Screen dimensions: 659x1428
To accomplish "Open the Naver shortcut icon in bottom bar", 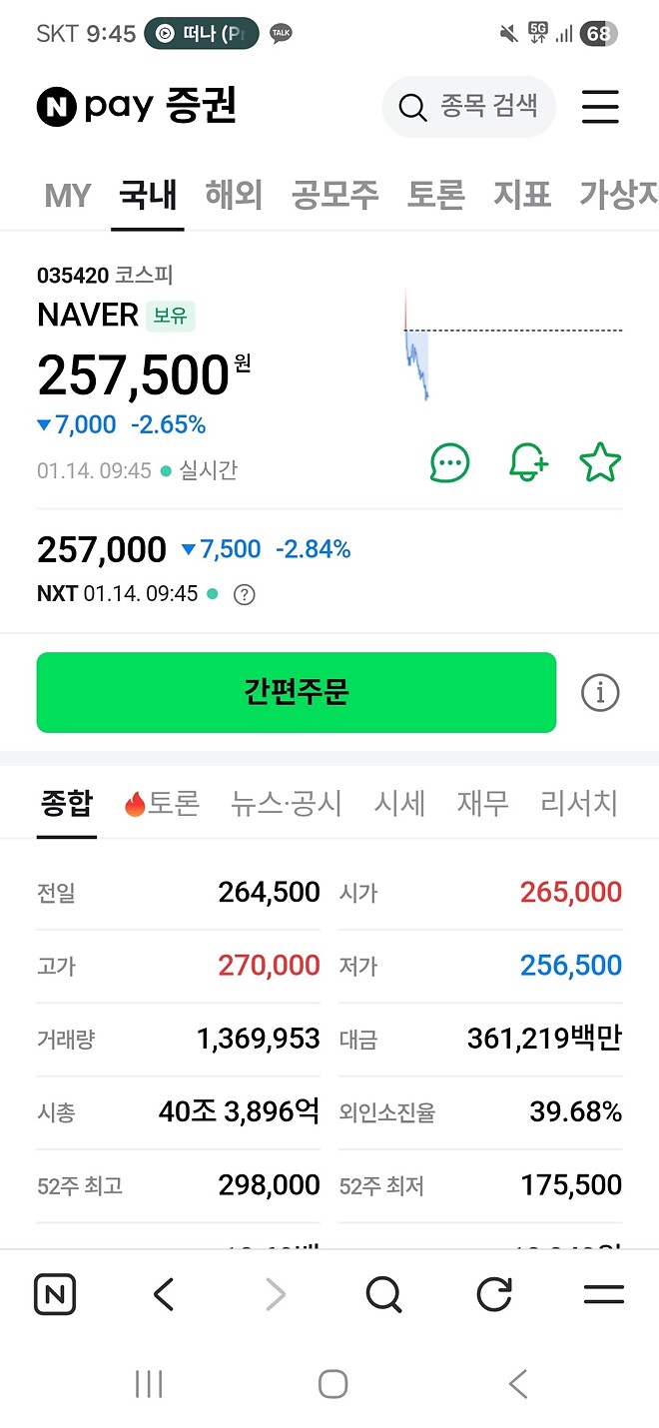I will pyautogui.click(x=55, y=1294).
